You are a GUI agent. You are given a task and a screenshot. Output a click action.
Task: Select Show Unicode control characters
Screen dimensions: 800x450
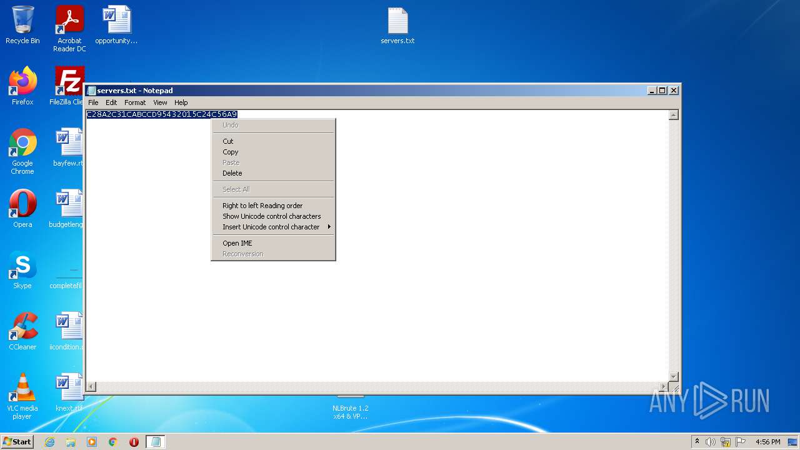(x=273, y=216)
